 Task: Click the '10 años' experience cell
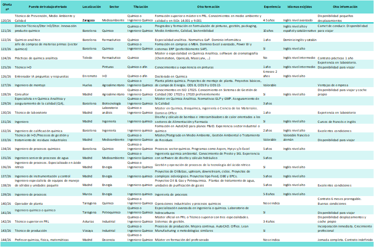point(268,31)
